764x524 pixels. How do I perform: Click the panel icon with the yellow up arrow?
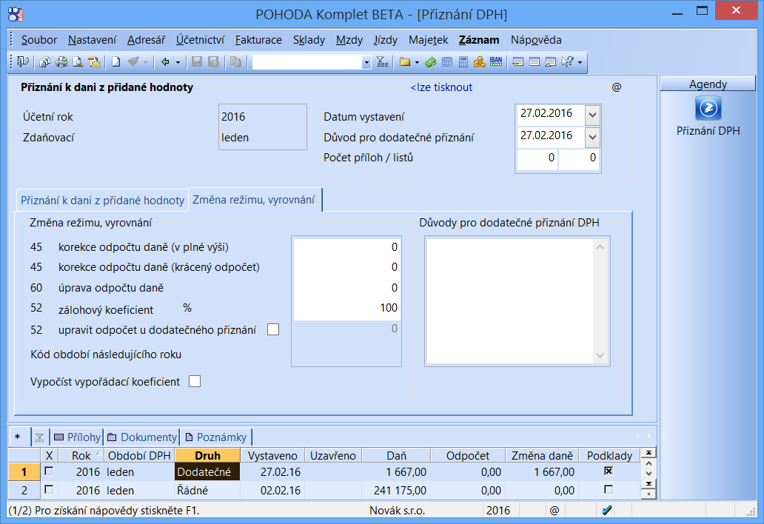(551, 62)
